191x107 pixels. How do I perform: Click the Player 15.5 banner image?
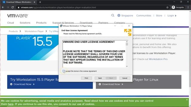tap(33, 48)
